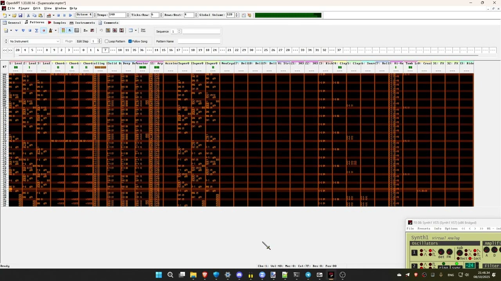
Task: Pause the song playback
Action: 64,15
